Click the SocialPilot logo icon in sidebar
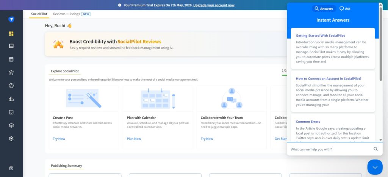The height and width of the screenshot is (177, 388). click(x=11, y=19)
